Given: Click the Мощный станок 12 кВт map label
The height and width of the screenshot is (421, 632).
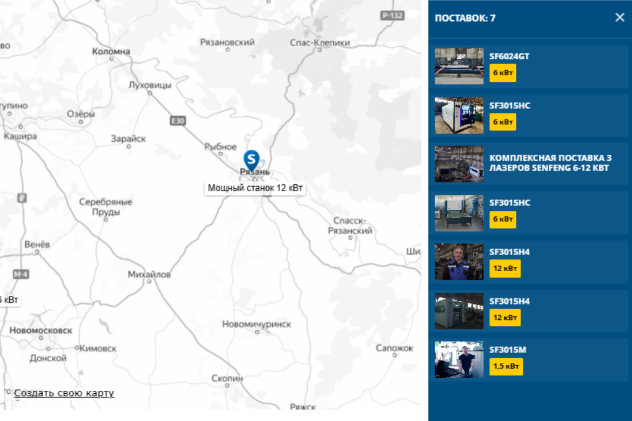Looking at the screenshot, I should coord(255,188).
